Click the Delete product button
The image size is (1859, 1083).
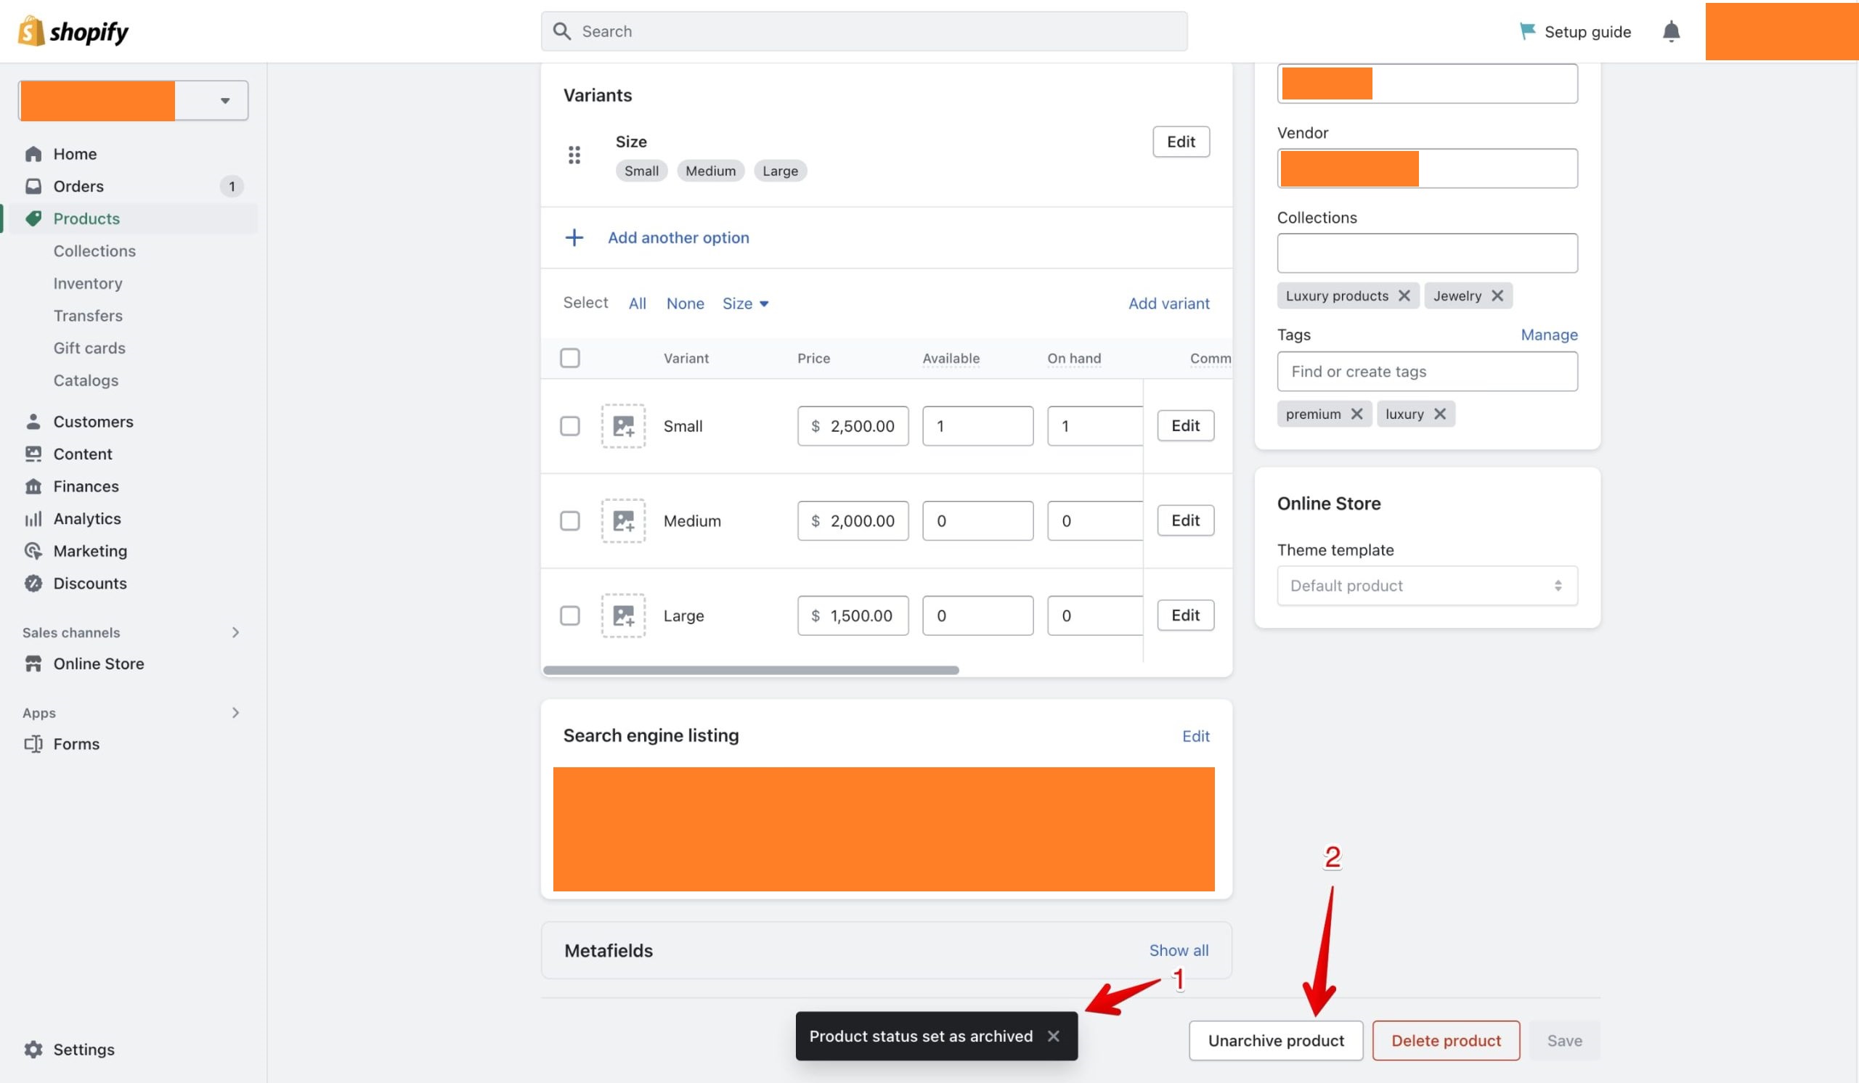pos(1445,1040)
